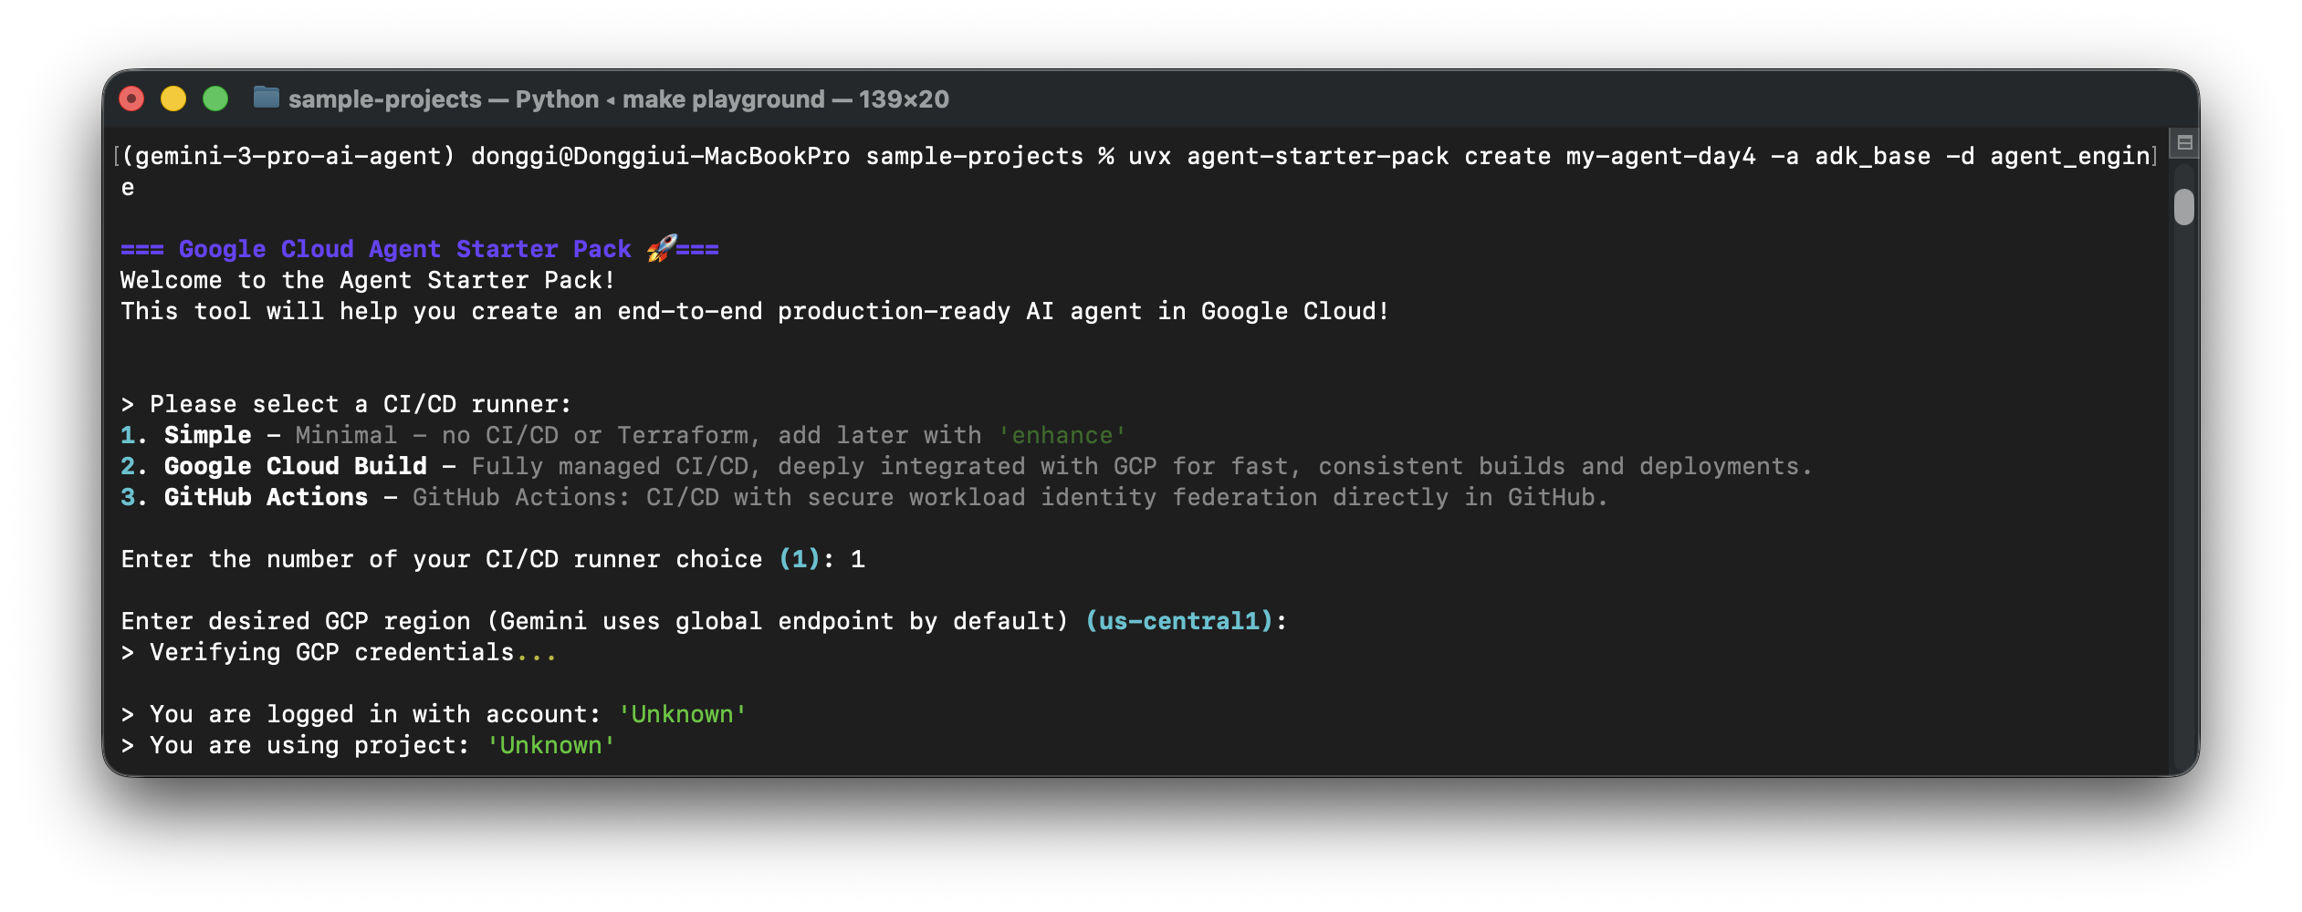The image size is (2302, 912).
Task: Click the folder proxy icon in title bar
Action: 266,98
